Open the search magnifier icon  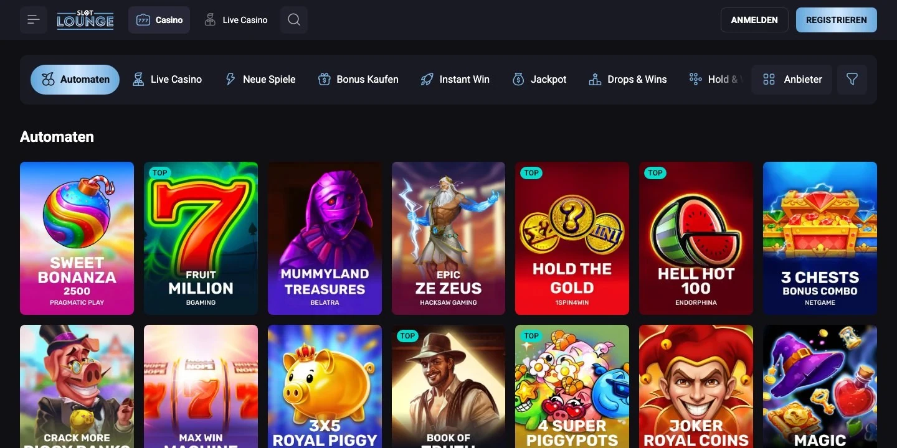(x=294, y=20)
